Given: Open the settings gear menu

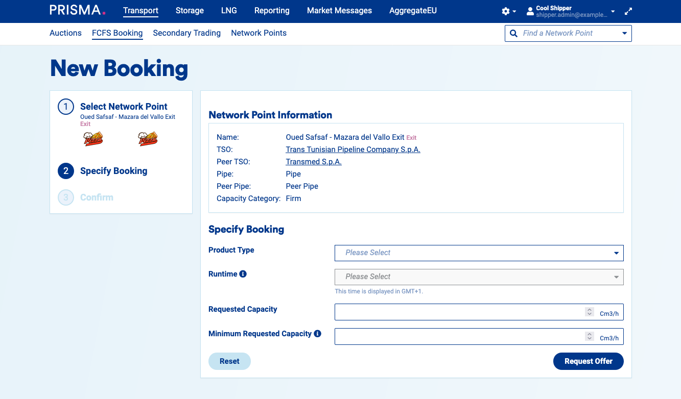Looking at the screenshot, I should click(x=506, y=11).
